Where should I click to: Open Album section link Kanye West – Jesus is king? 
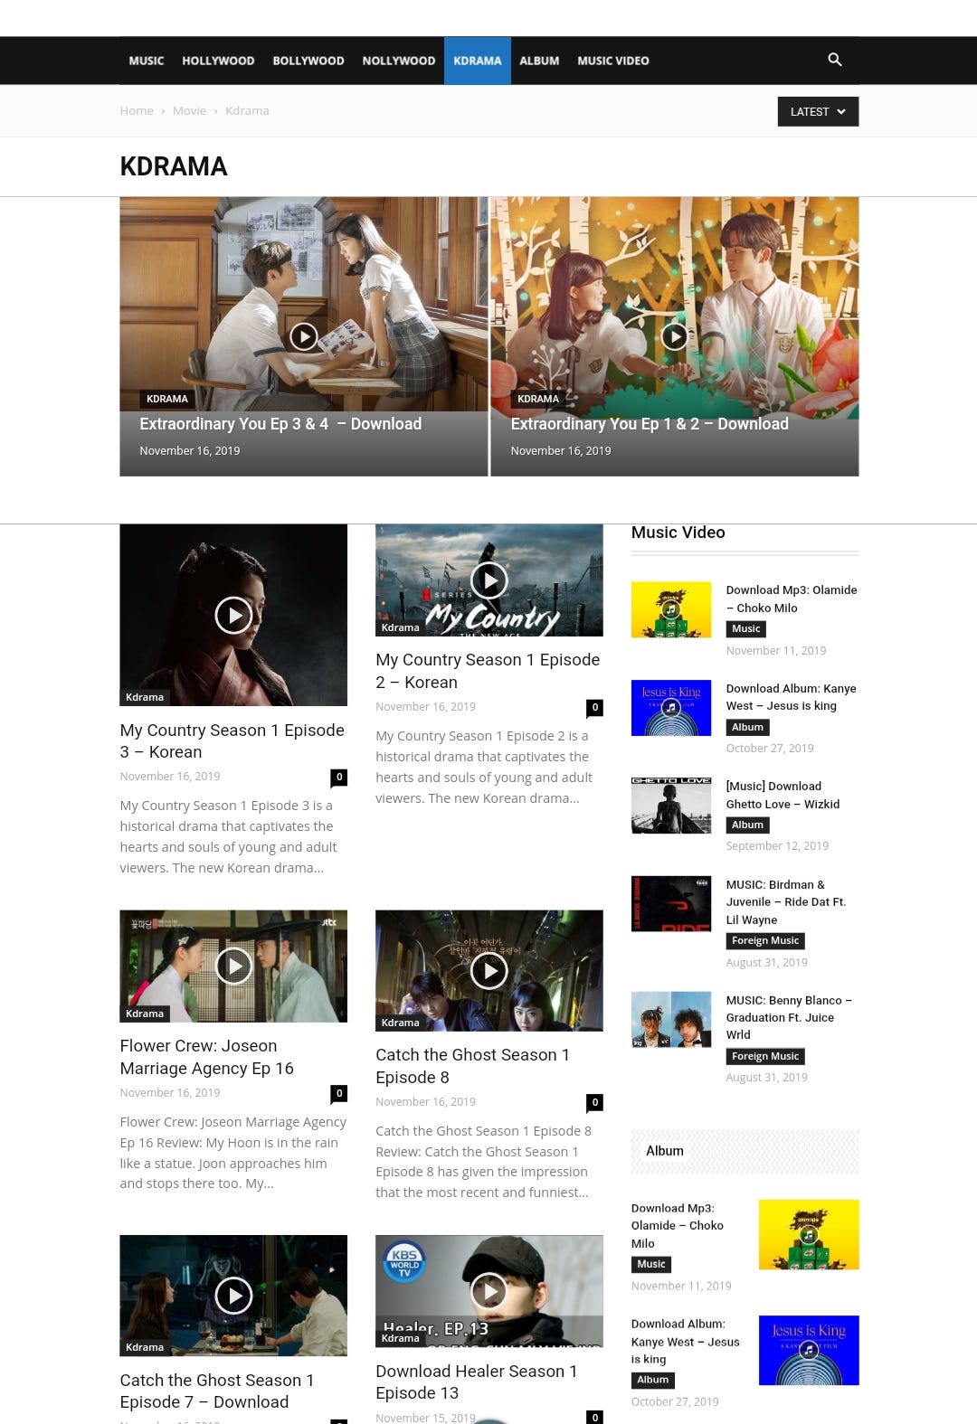point(686,1342)
